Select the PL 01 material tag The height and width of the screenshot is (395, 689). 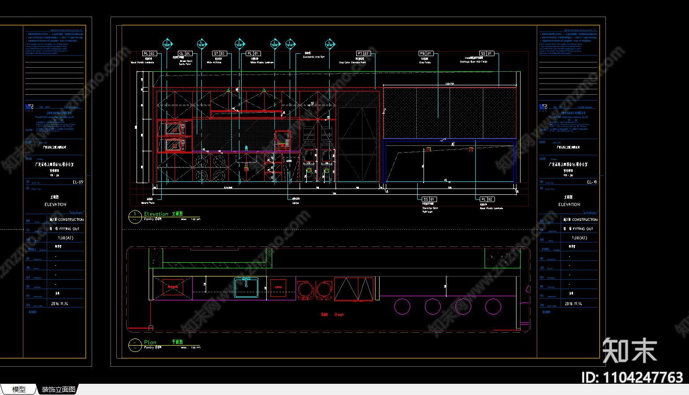tap(253, 53)
